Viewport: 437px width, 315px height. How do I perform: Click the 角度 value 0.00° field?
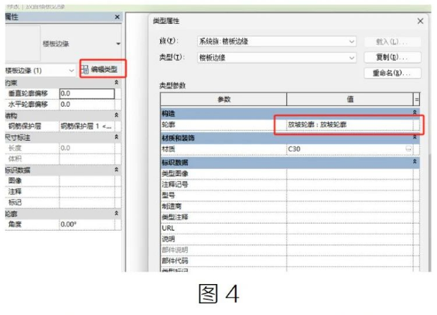tap(87, 224)
